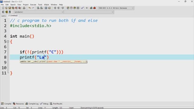Click the Insert icon on second toolbar

[3, 12]
